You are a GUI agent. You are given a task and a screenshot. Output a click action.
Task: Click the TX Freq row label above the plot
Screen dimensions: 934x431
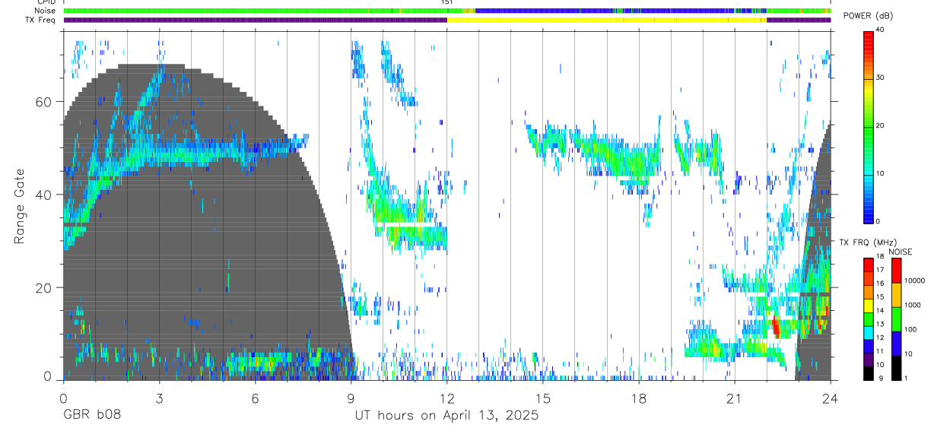tap(40, 20)
